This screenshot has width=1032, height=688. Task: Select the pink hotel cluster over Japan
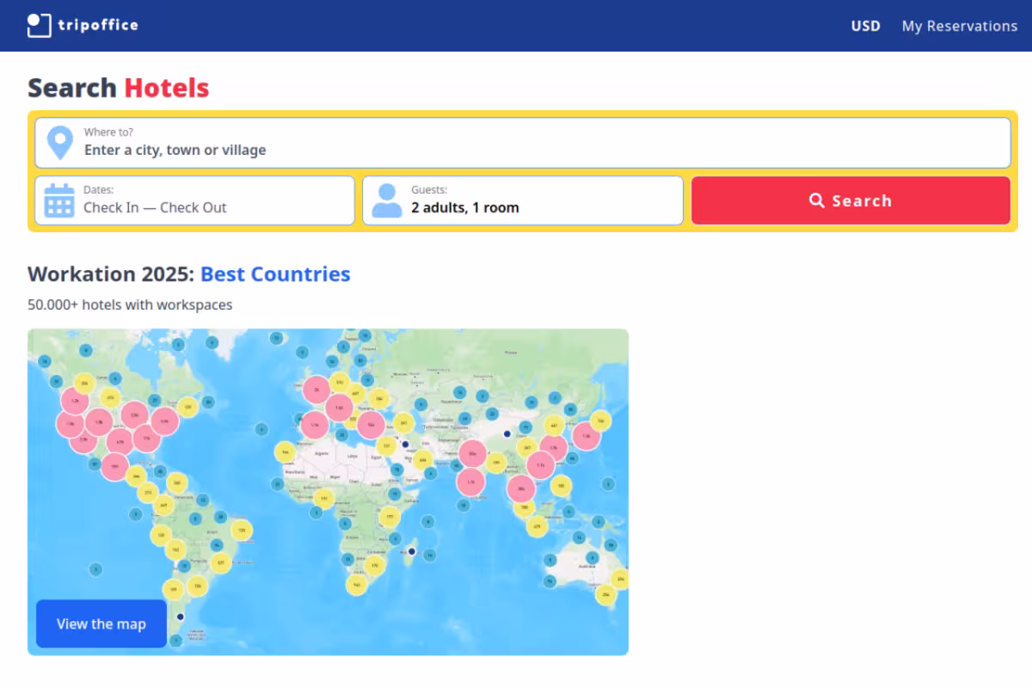[587, 436]
